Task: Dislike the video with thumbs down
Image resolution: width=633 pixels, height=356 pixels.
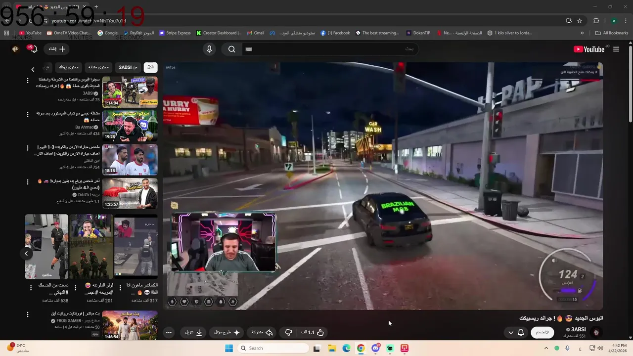Action: click(x=288, y=332)
